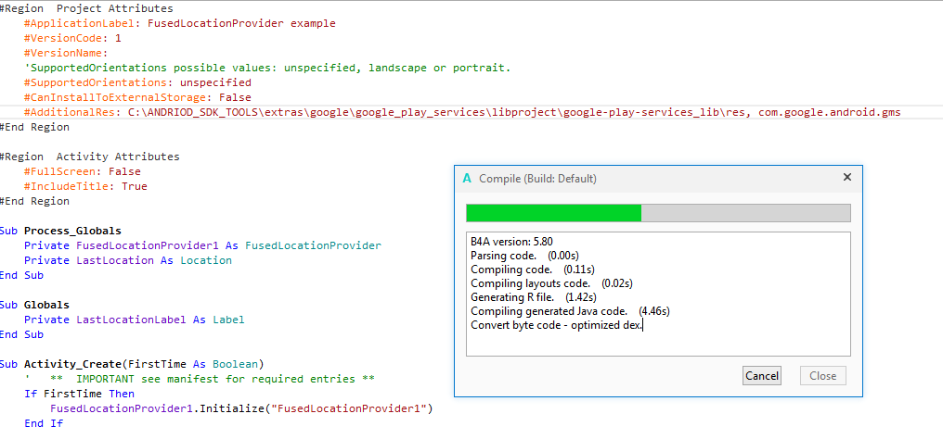Click the '#Region Project Attributes' line

pyautogui.click(x=86, y=8)
